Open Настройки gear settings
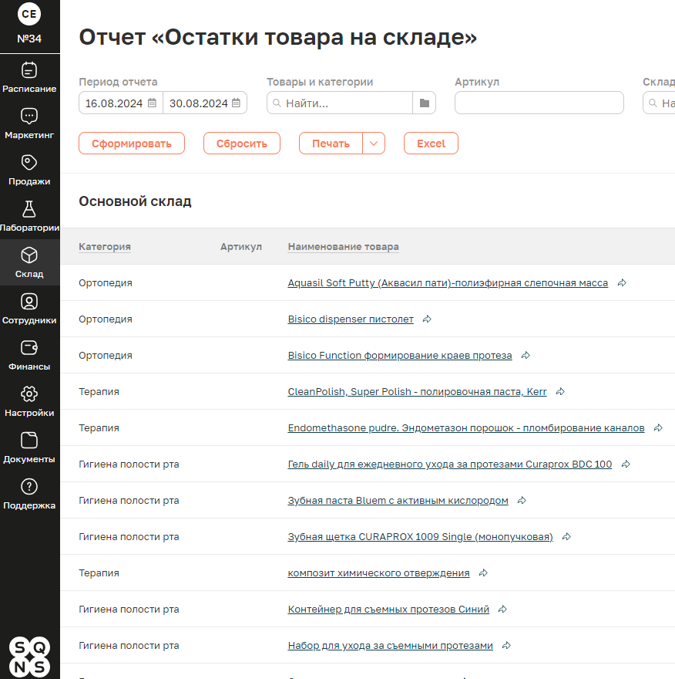 pos(29,394)
